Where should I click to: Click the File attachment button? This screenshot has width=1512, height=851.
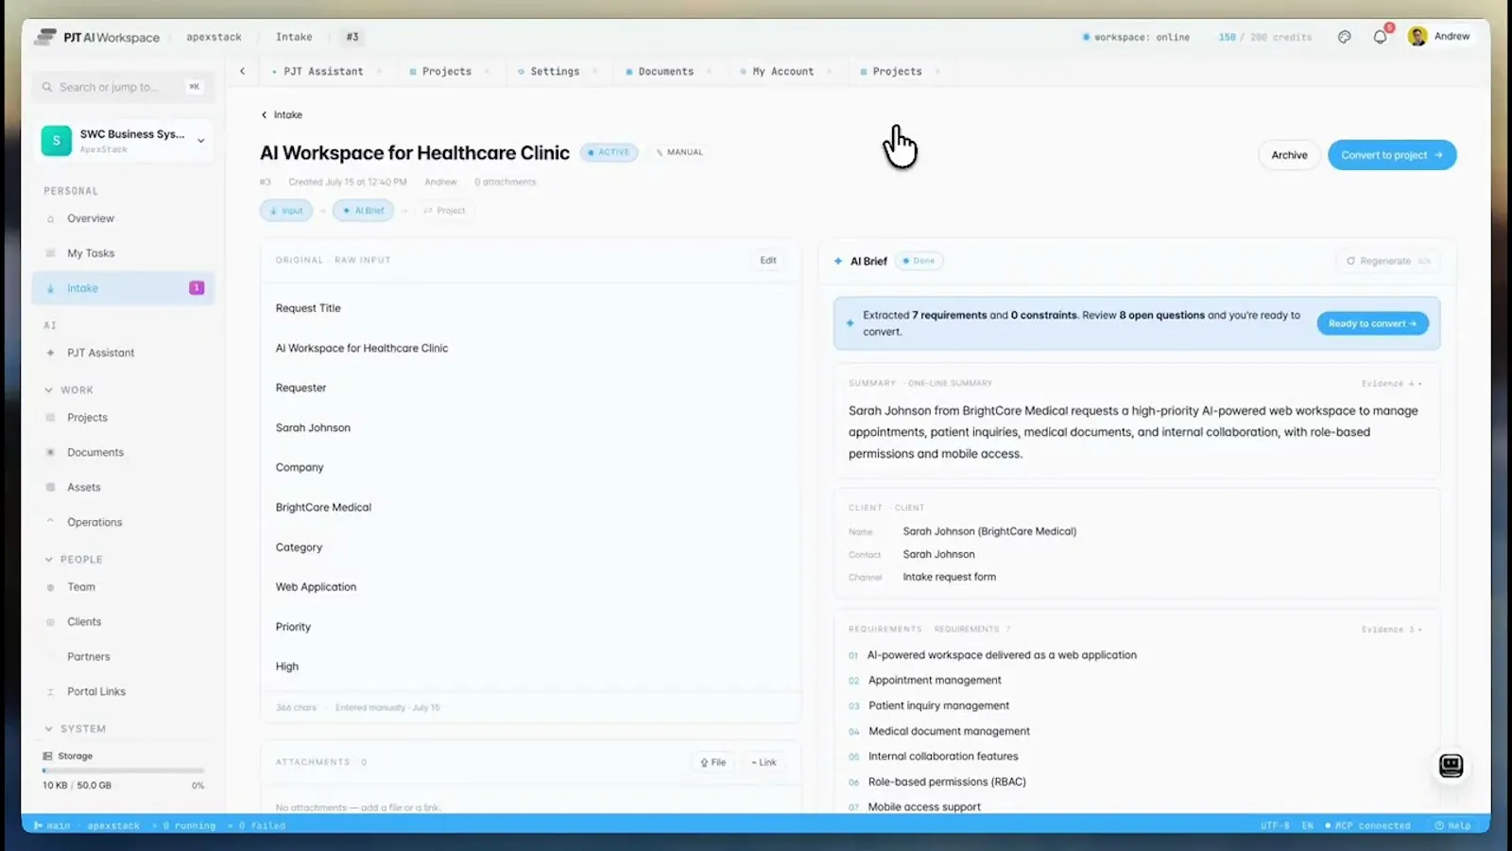pos(713,762)
